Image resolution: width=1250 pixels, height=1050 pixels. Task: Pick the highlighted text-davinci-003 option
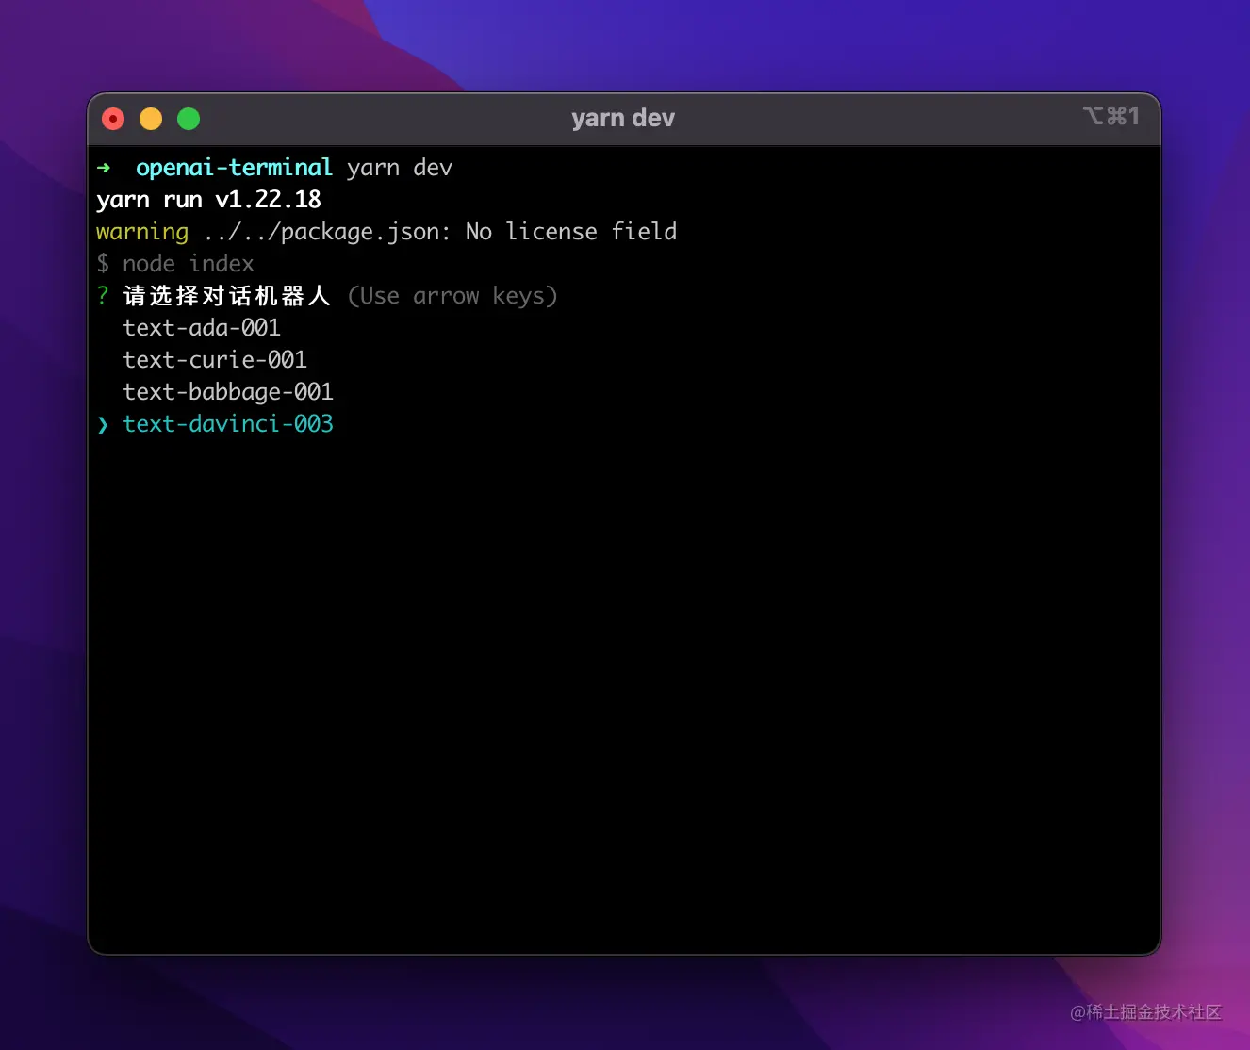pyautogui.click(x=228, y=424)
